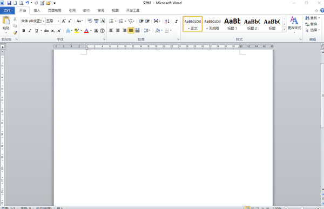Click the Character Border icon
The image size is (324, 209).
[103, 21]
